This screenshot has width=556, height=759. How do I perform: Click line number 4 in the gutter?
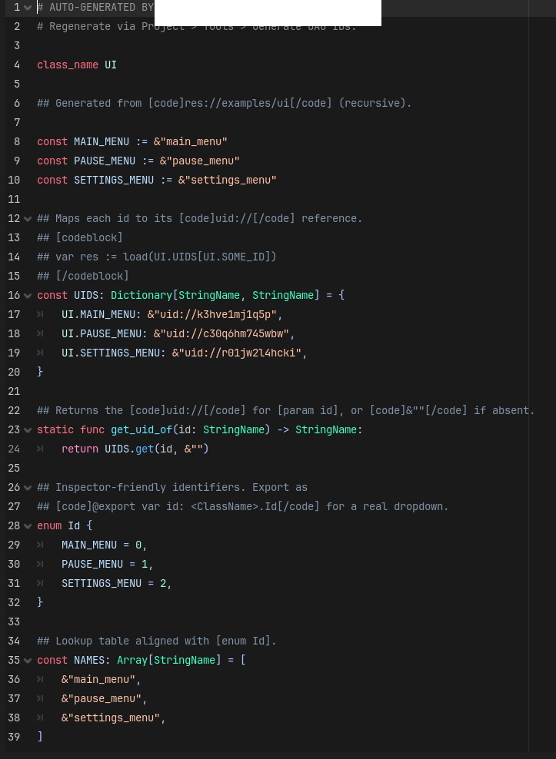tap(17, 65)
